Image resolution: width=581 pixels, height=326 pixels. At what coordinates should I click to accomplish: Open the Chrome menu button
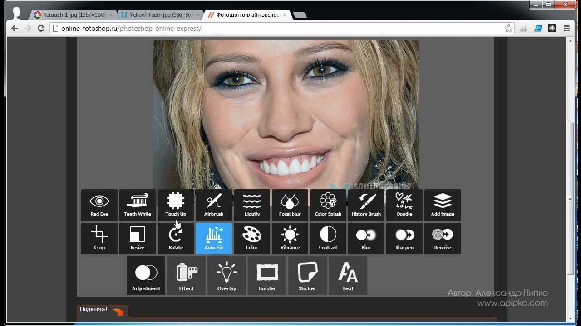(566, 29)
